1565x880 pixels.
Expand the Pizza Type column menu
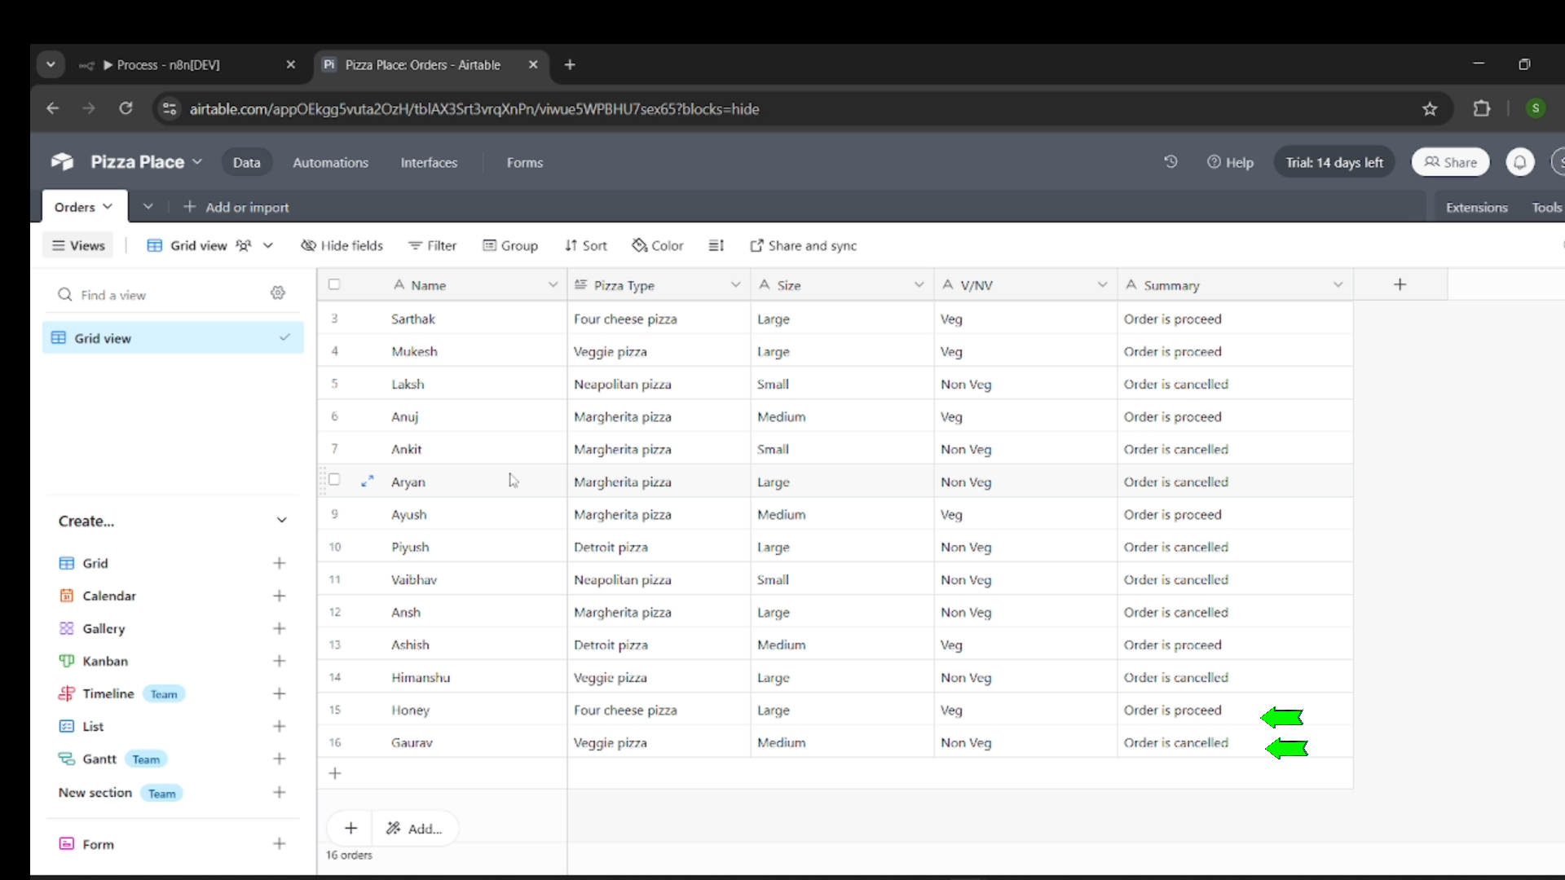coord(735,285)
